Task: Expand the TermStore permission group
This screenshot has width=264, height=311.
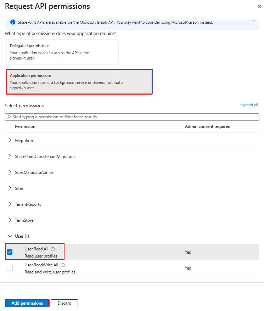Action: click(x=10, y=220)
